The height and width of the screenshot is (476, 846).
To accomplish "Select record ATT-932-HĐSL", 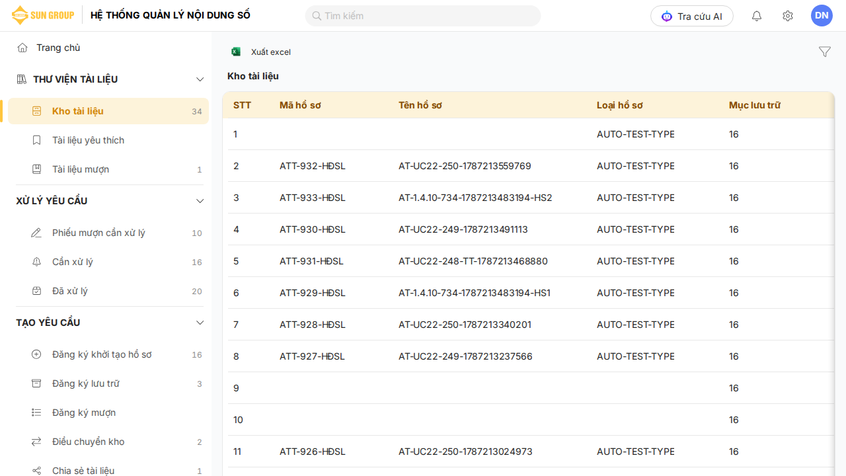I will (x=313, y=166).
